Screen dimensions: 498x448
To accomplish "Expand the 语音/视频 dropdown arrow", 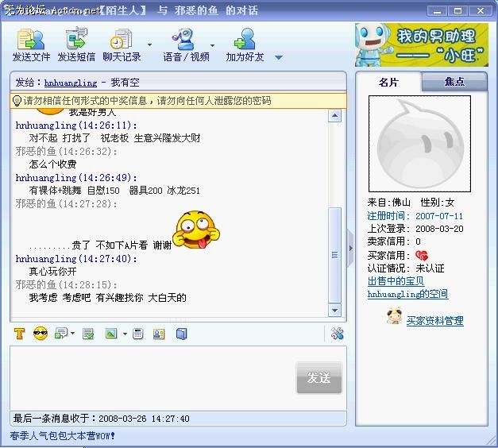I will pyautogui.click(x=213, y=45).
